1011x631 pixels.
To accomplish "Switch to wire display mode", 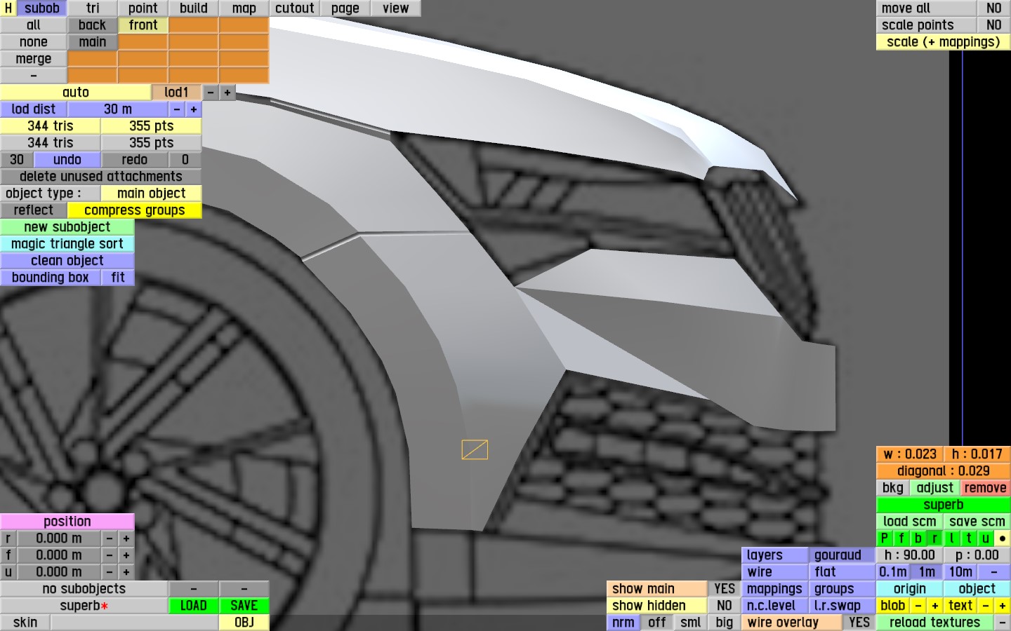I will (x=775, y=572).
